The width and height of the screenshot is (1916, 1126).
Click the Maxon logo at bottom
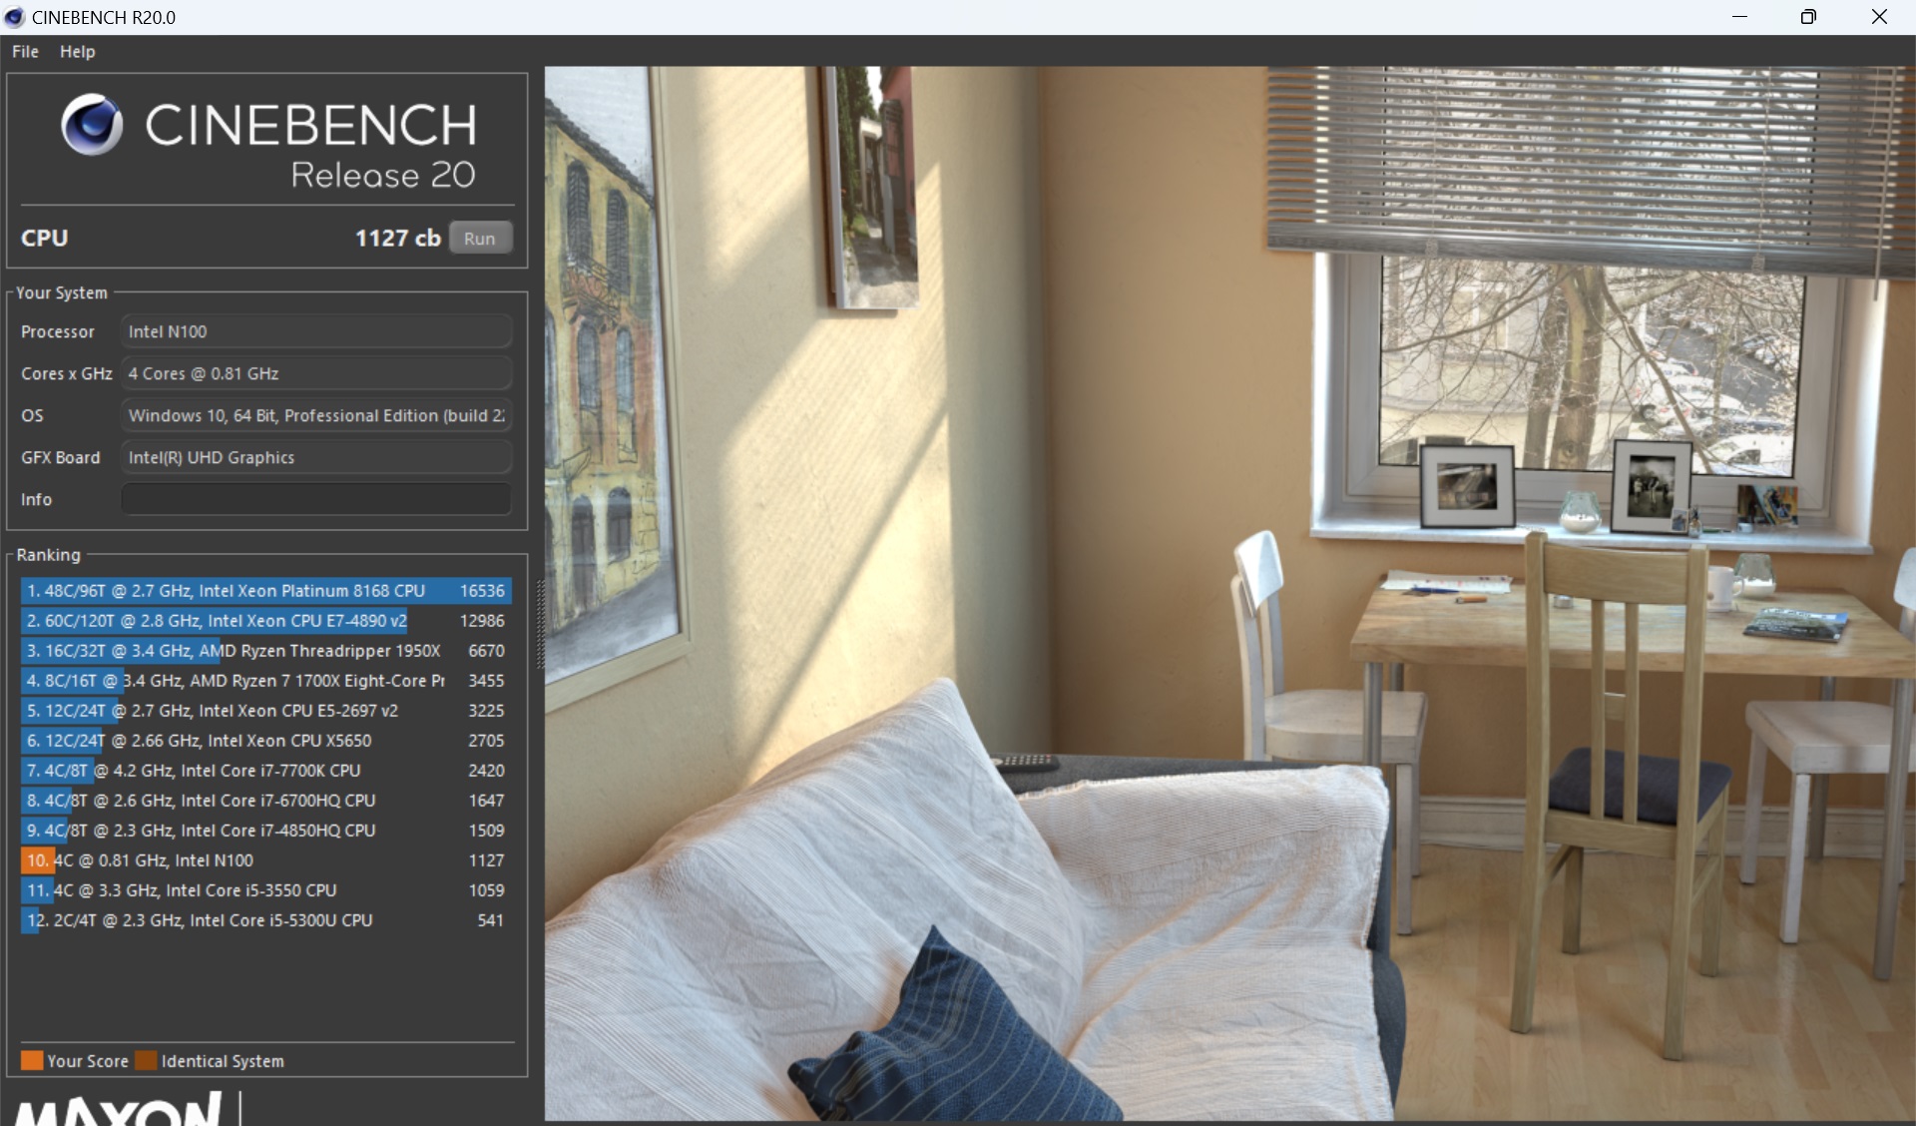pos(120,1108)
